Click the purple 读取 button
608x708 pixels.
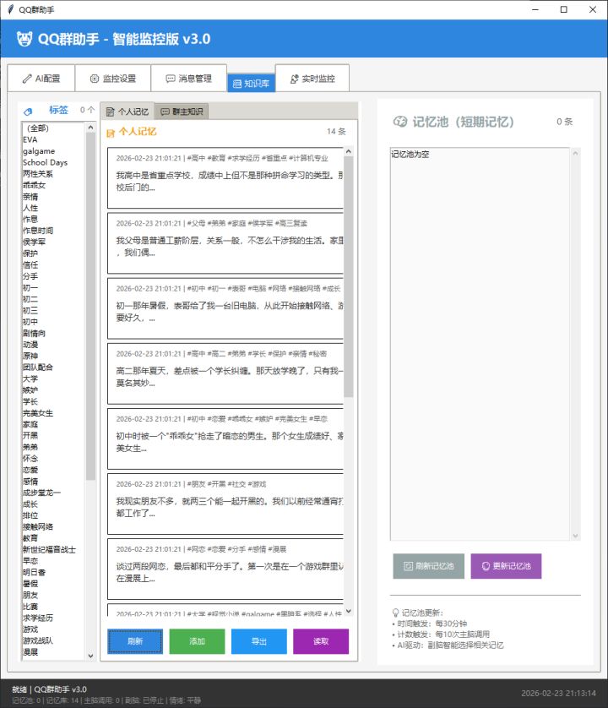tap(321, 641)
